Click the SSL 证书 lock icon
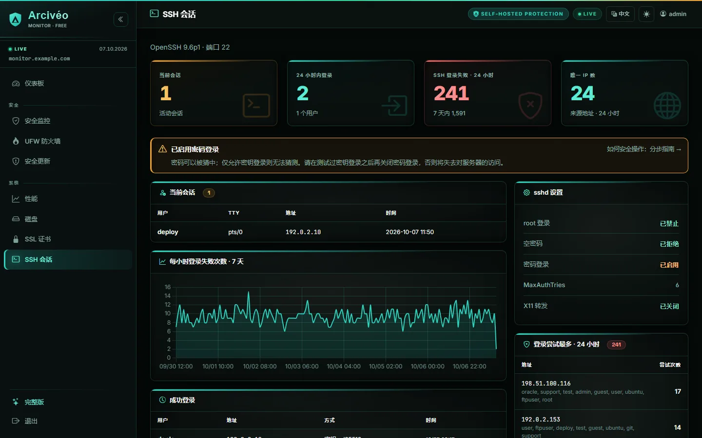This screenshot has width=702, height=438. (x=16, y=239)
